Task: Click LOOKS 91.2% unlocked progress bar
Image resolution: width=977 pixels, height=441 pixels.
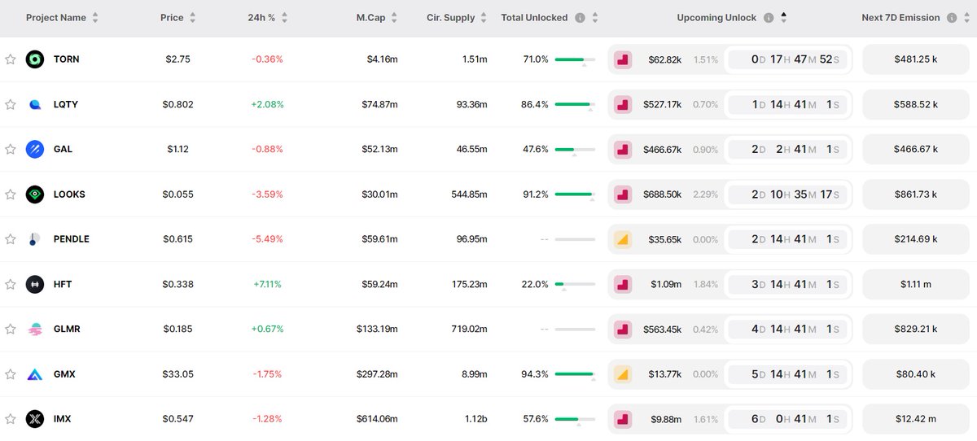Action: click(x=575, y=195)
